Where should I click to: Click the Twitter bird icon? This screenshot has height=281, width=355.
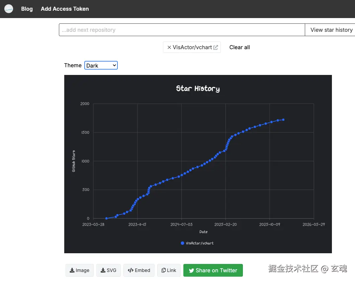191,271
